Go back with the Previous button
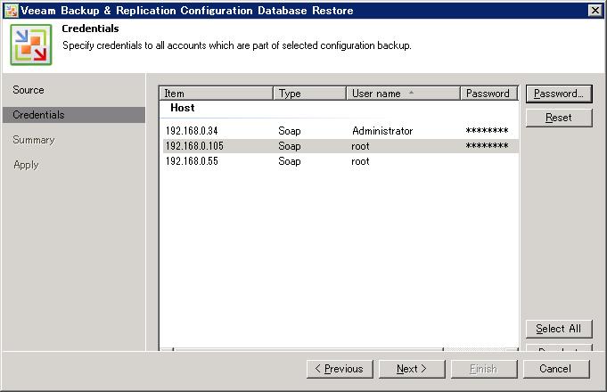607x392 pixels. pos(340,369)
